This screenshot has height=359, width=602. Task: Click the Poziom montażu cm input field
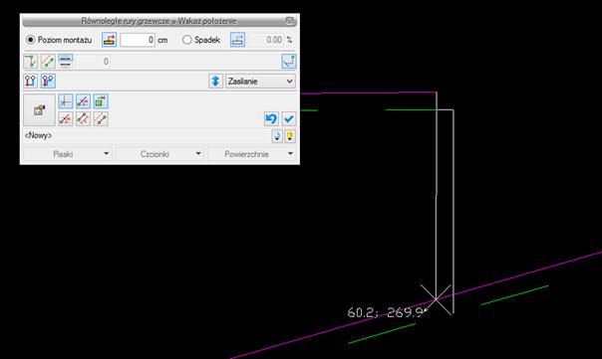click(138, 40)
